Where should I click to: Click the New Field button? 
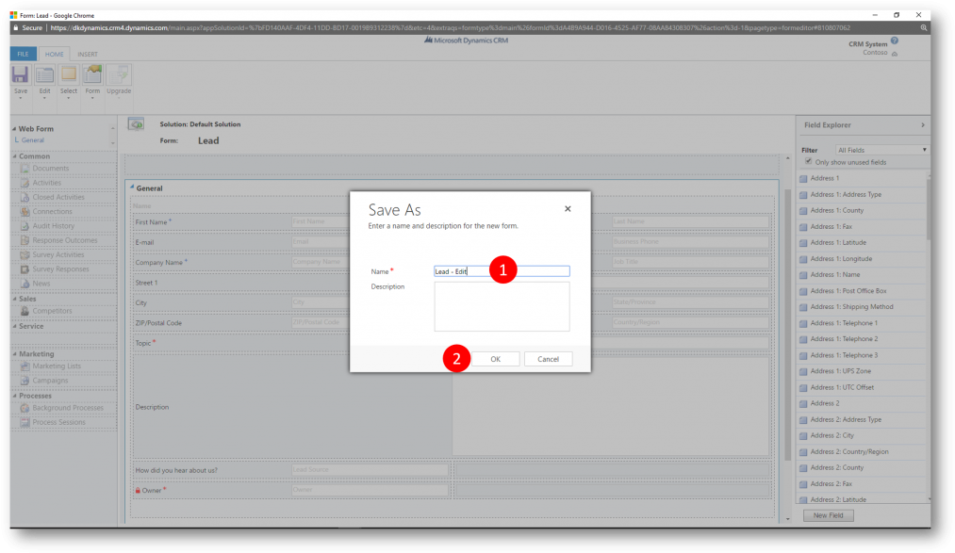click(828, 515)
